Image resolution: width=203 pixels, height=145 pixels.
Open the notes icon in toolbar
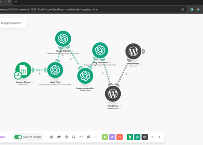[73, 137]
